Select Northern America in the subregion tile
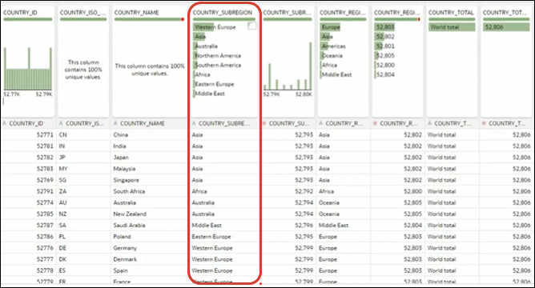 [218, 55]
